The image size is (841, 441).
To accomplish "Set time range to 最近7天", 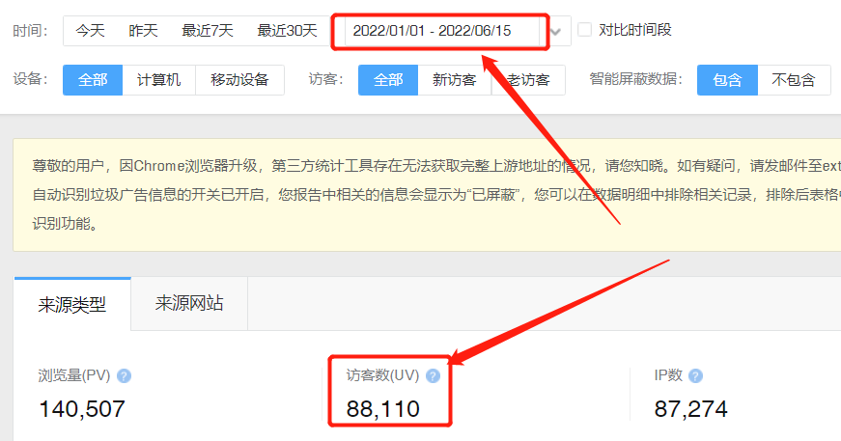I will coord(208,31).
